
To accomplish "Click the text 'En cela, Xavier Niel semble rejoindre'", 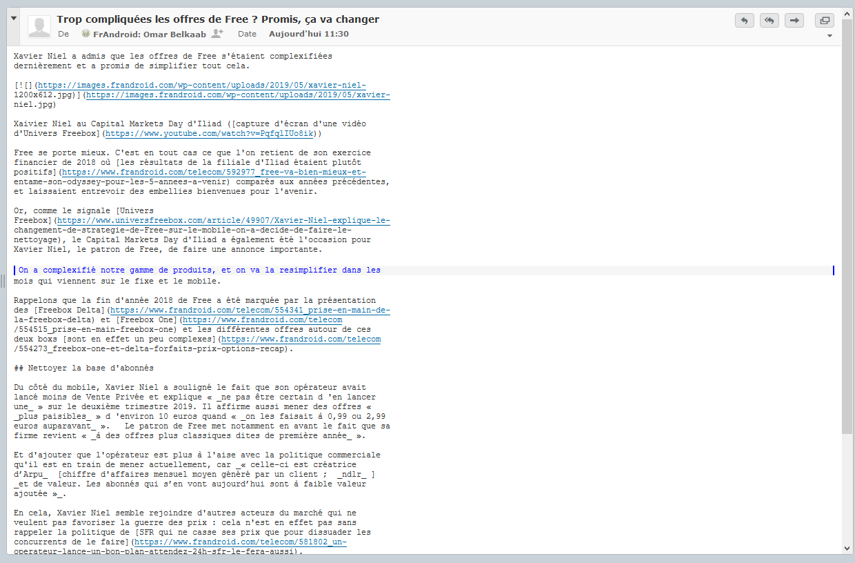I will [99, 513].
